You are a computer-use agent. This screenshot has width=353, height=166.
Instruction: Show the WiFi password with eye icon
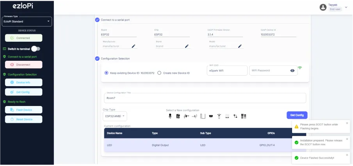292,71
